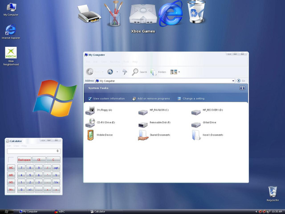The image size is (285, 214).
Task: Select the CD-RW Drive (E:)
Action: (x=100, y=123)
